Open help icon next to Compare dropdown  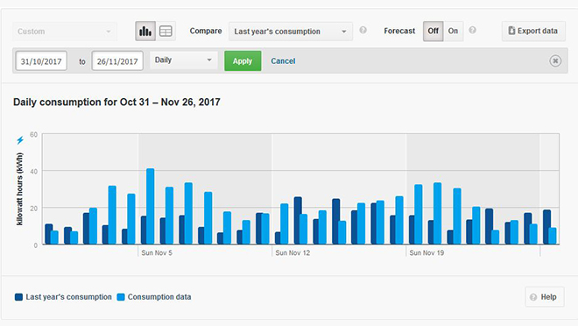363,31
